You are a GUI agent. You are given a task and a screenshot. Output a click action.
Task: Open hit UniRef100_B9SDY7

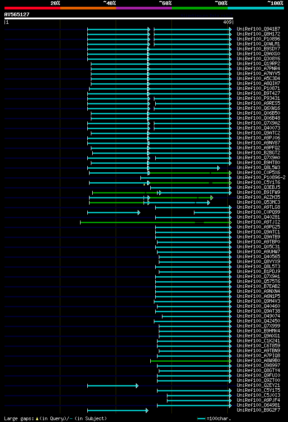tap(258, 49)
